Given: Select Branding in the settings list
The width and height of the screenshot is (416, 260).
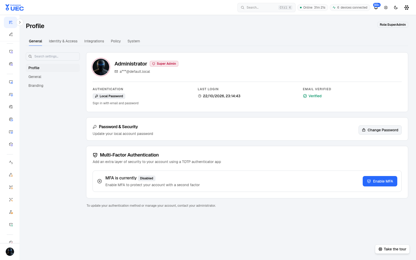Looking at the screenshot, I should tap(53, 86).
